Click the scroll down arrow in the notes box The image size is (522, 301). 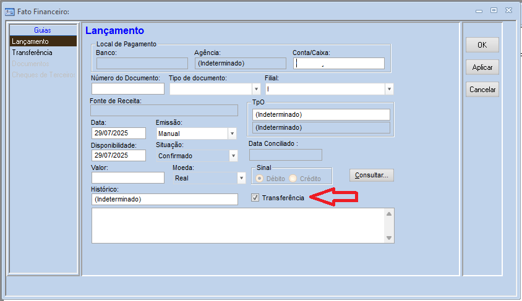click(389, 238)
